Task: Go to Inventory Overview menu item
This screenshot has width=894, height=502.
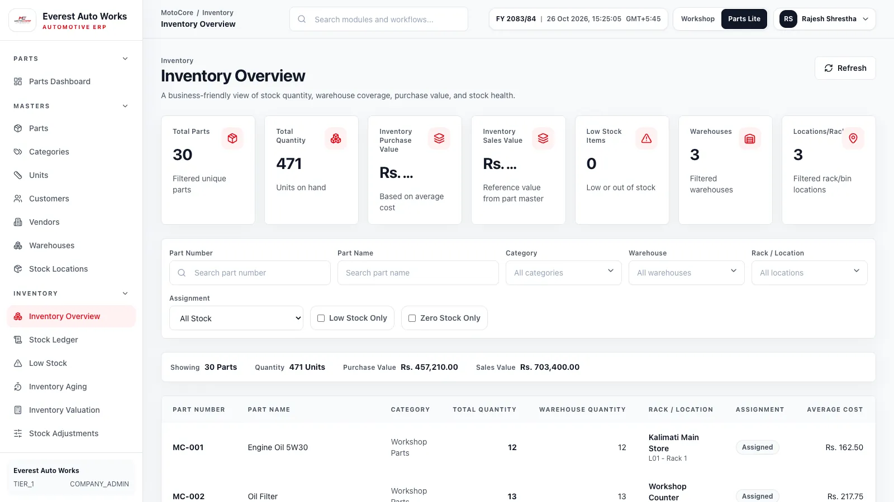Action: click(72, 316)
